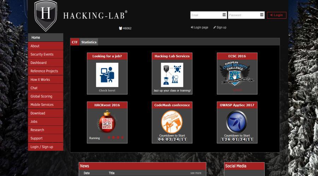Click the 'ECSC 2016' card title

[237, 56]
